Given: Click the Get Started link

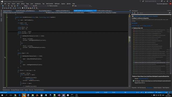Looking at the screenshot, I should click(134, 23).
